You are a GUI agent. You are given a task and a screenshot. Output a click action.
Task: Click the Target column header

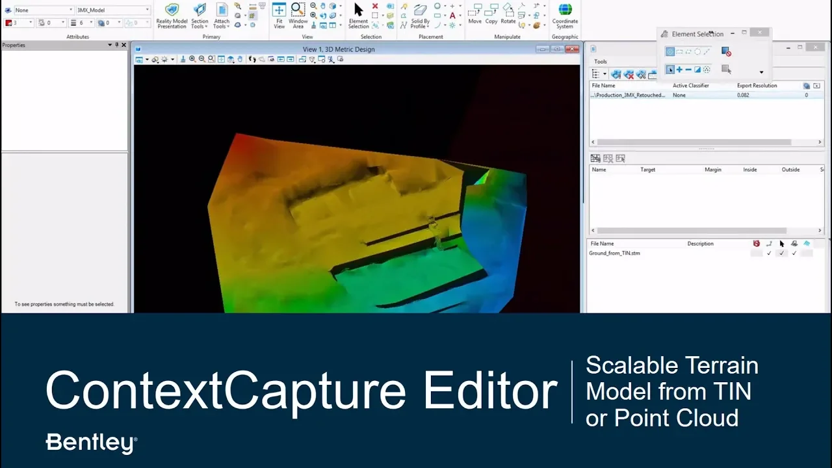[x=647, y=170]
